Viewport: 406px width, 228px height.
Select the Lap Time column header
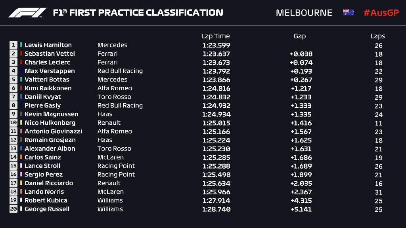coord(215,36)
